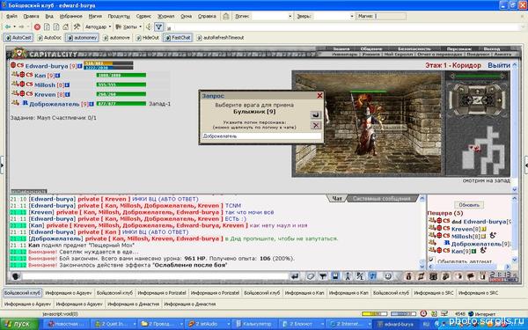Viewport: 528px width, 330px height.
Task: Click the Инвентарь link in game submenu
Action: [344, 54]
